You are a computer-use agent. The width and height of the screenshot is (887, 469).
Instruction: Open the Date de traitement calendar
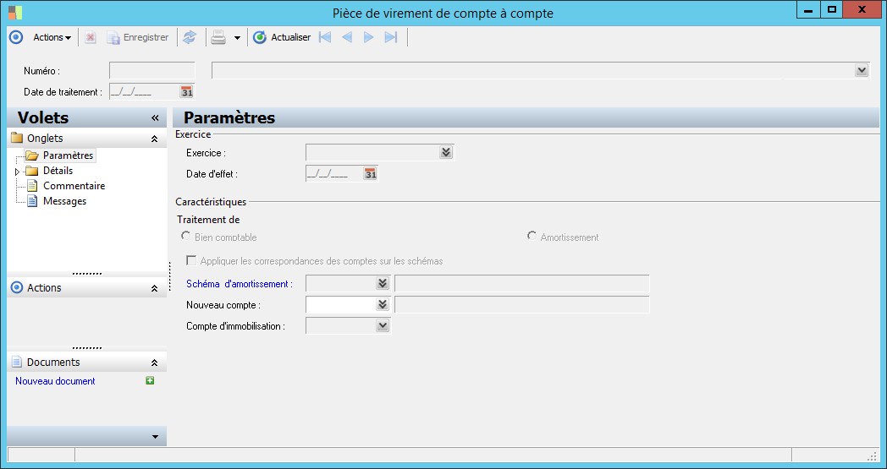click(x=187, y=91)
